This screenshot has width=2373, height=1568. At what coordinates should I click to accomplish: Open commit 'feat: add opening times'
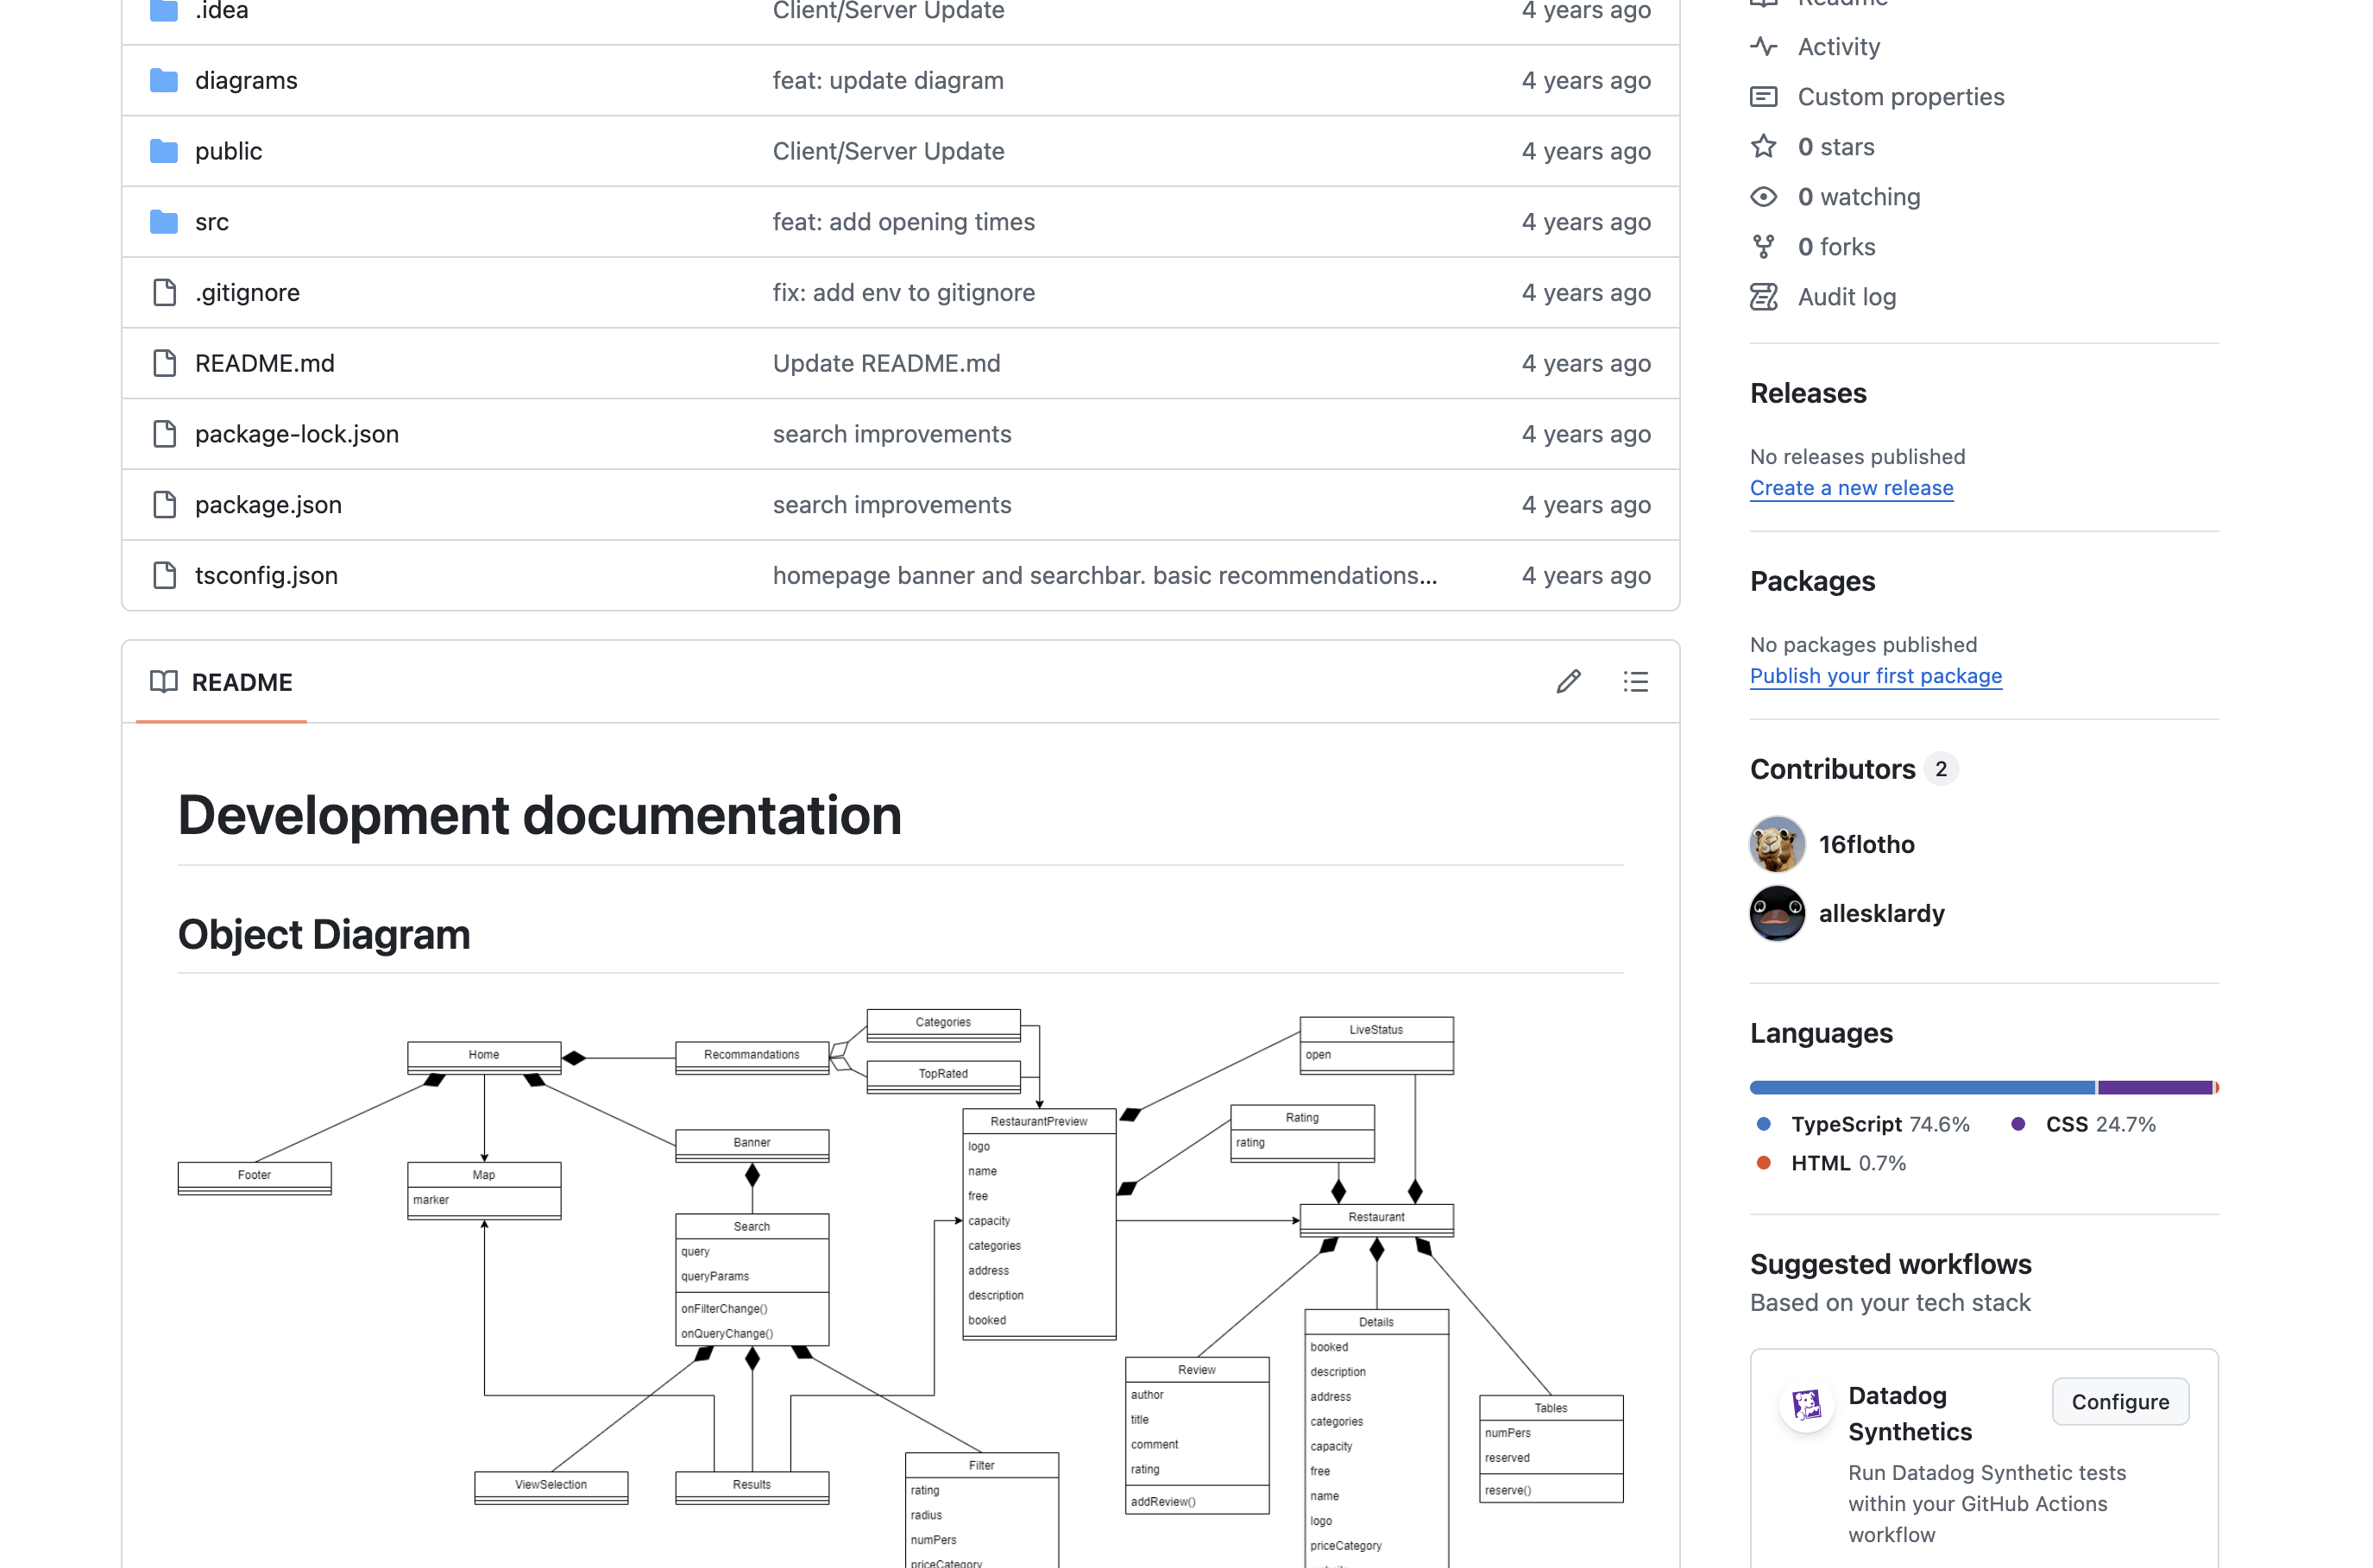903,222
